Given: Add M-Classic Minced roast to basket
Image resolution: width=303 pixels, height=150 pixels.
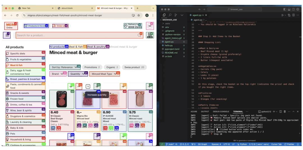Looking at the screenshot, I should coord(149,86).
